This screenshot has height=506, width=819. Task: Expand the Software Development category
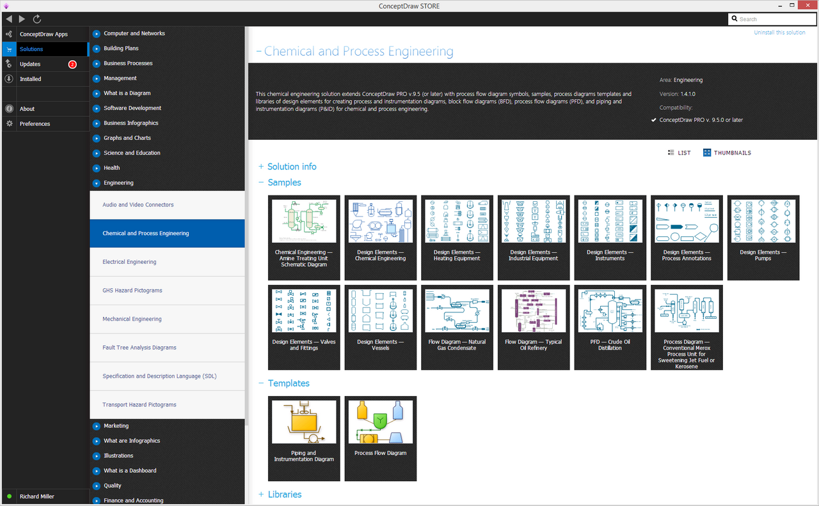97,109
